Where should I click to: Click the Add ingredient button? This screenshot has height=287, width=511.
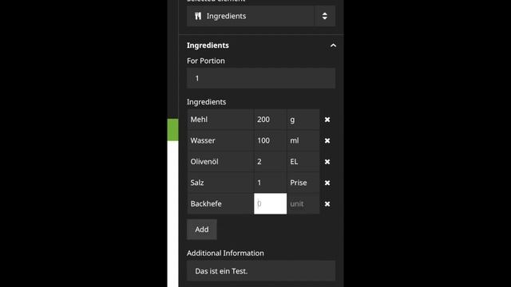(x=202, y=230)
